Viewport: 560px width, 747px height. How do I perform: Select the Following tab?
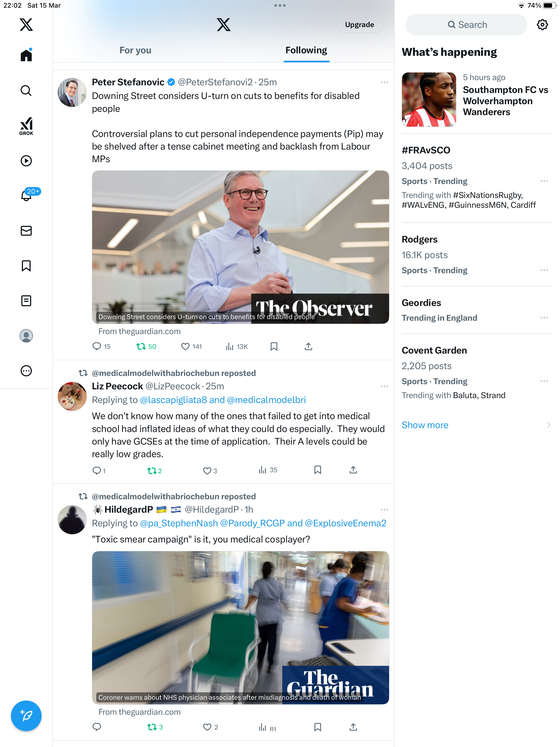click(x=306, y=50)
